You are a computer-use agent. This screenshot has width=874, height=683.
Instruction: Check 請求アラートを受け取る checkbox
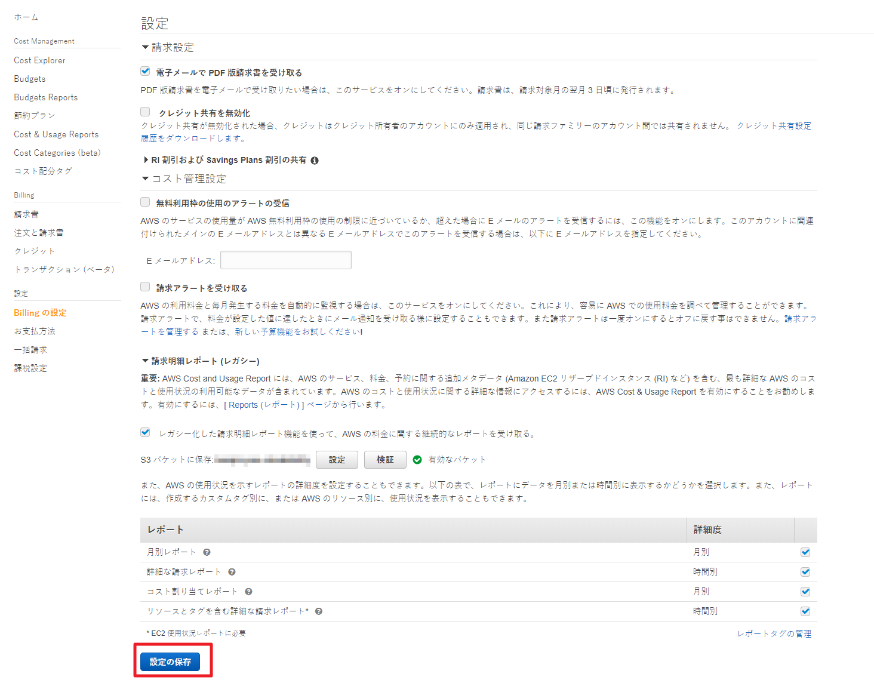[x=145, y=287]
